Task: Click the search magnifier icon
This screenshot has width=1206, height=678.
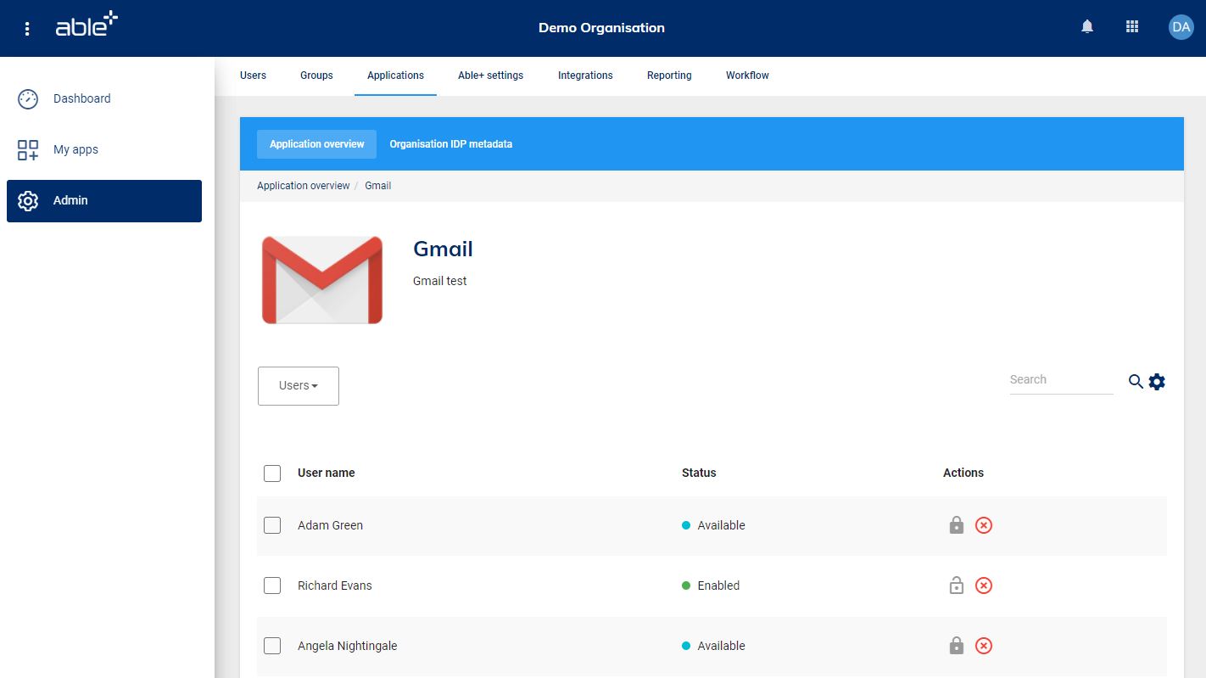Action: click(x=1136, y=382)
